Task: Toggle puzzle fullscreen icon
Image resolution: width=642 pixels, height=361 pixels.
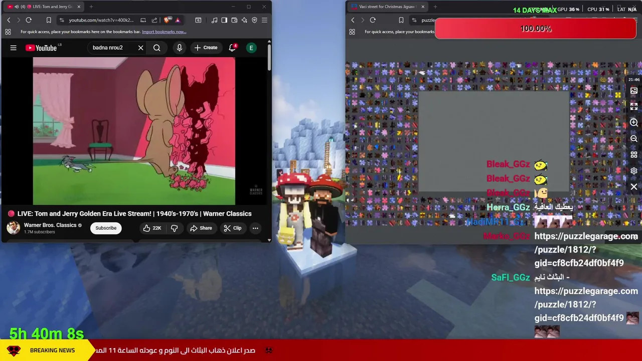Action: click(x=634, y=106)
